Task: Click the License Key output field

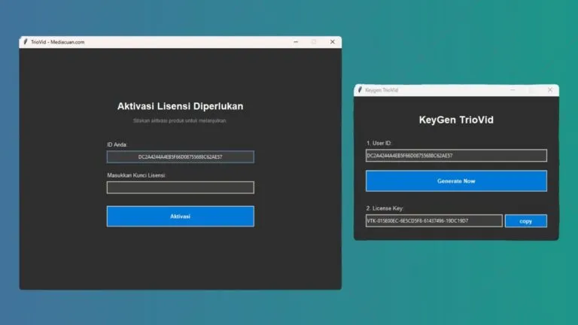Action: (x=433, y=221)
